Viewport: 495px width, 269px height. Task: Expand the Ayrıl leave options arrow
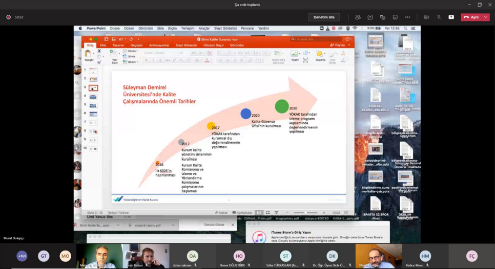(486, 17)
